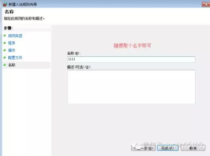Viewport: 210px width, 156px height.
Task: Click the green bullet next to 操作
Action: click(5, 50)
